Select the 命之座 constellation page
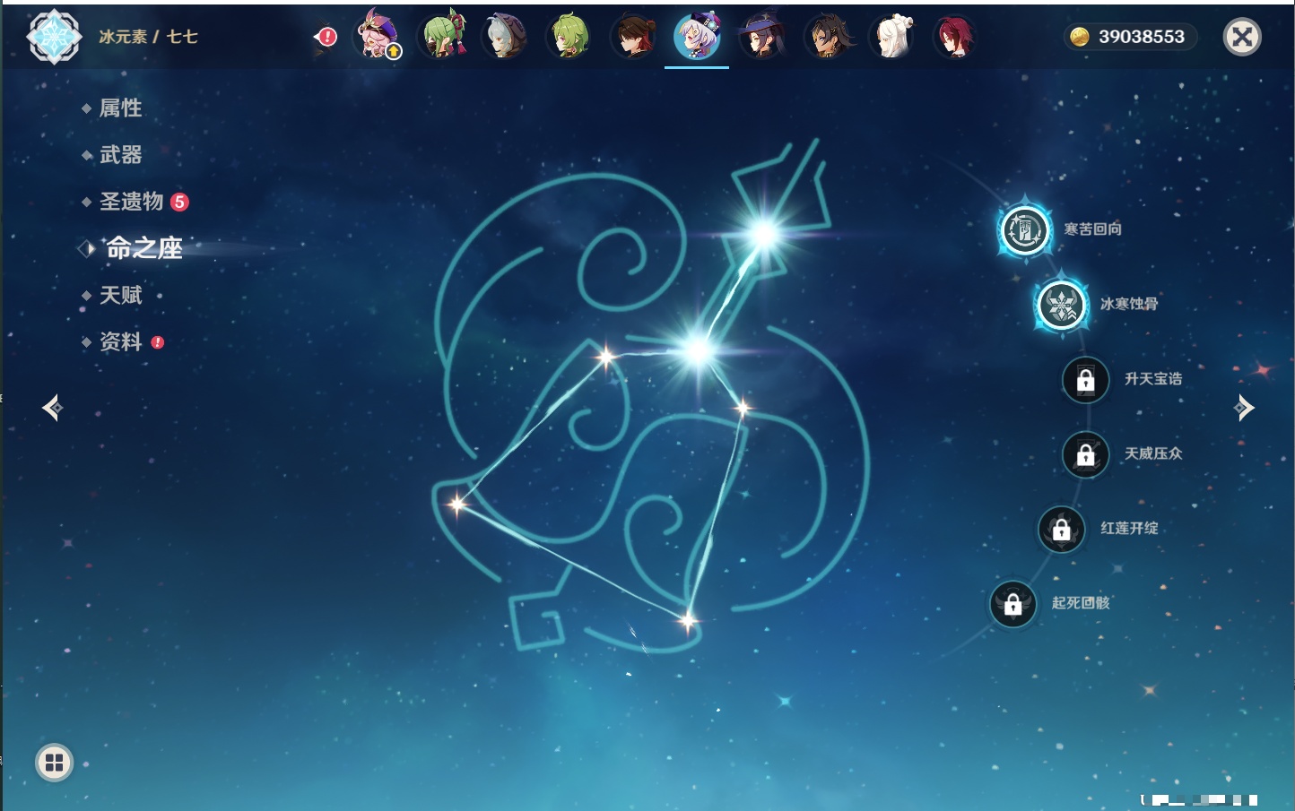Image resolution: width=1295 pixels, height=811 pixels. pyautogui.click(x=143, y=248)
